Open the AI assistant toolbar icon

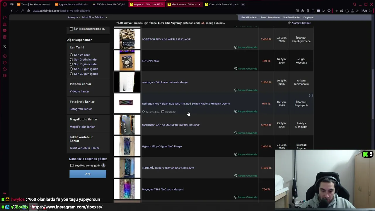(364, 11)
